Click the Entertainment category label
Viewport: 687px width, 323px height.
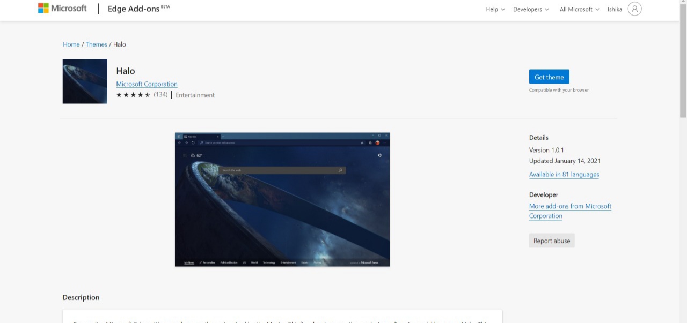(195, 95)
